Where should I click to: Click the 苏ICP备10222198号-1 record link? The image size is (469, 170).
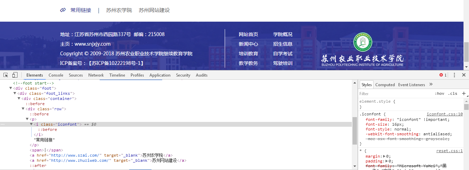[116, 63]
